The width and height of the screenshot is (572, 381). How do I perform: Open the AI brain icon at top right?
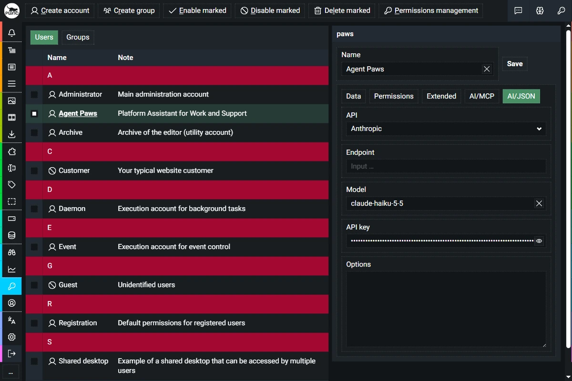click(540, 10)
